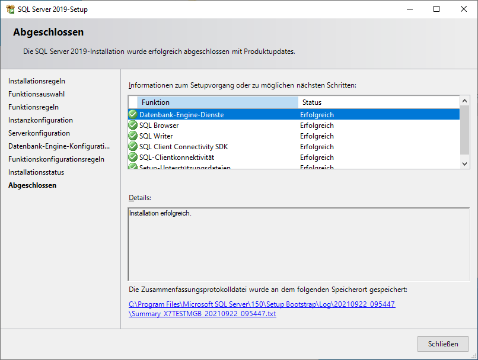Open the summary log file link
478x360 pixels.
(262, 309)
